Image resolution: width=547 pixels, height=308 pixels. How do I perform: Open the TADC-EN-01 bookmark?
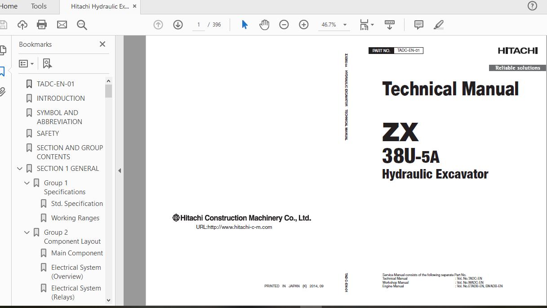coord(56,84)
